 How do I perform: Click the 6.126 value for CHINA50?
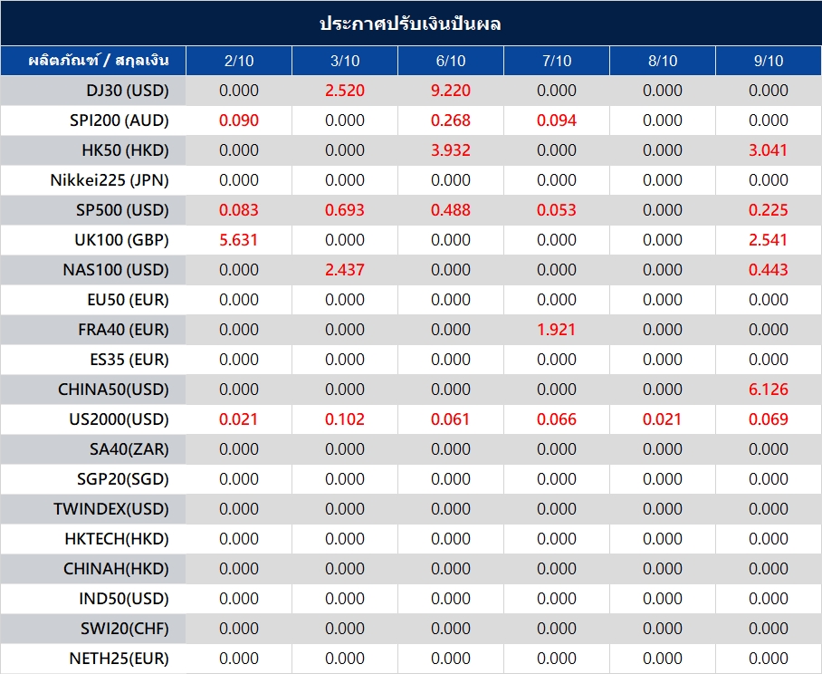[x=768, y=390]
